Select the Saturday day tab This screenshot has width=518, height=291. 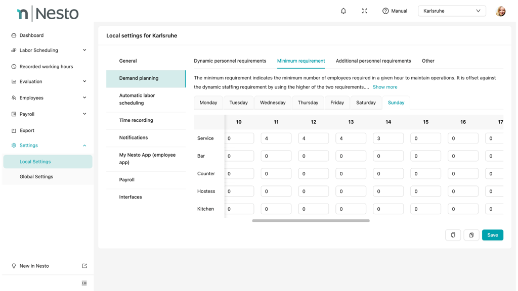[366, 103]
